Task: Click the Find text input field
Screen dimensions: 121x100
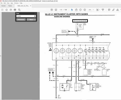Action: 25,16
